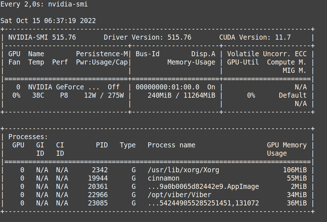Click the temperature value '38C'
The height and width of the screenshot is (222, 327).
click(x=38, y=96)
